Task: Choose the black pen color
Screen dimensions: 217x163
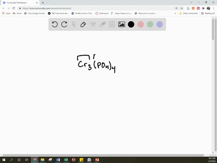Action: click(x=131, y=24)
